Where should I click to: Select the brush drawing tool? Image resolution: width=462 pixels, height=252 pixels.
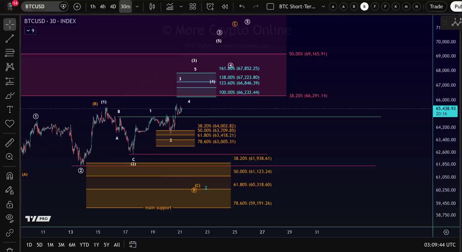coord(10,96)
